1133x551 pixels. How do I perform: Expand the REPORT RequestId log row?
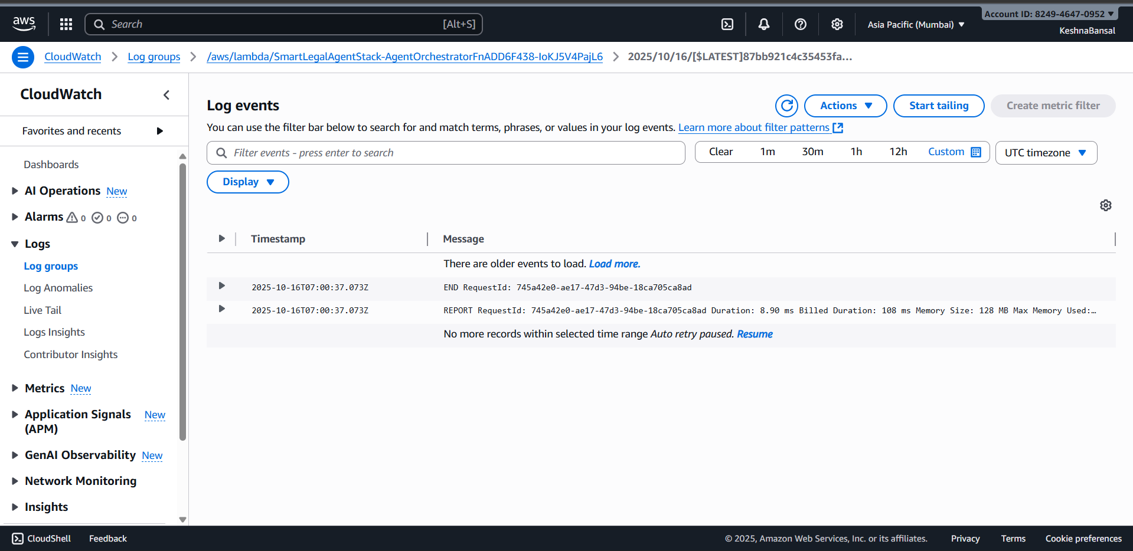[221, 309]
